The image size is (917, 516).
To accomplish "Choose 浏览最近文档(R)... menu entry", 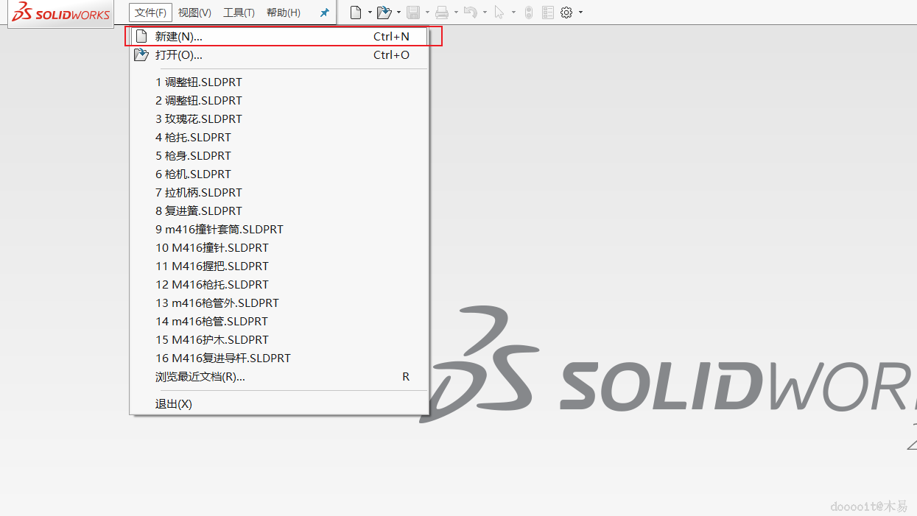I will click(279, 377).
